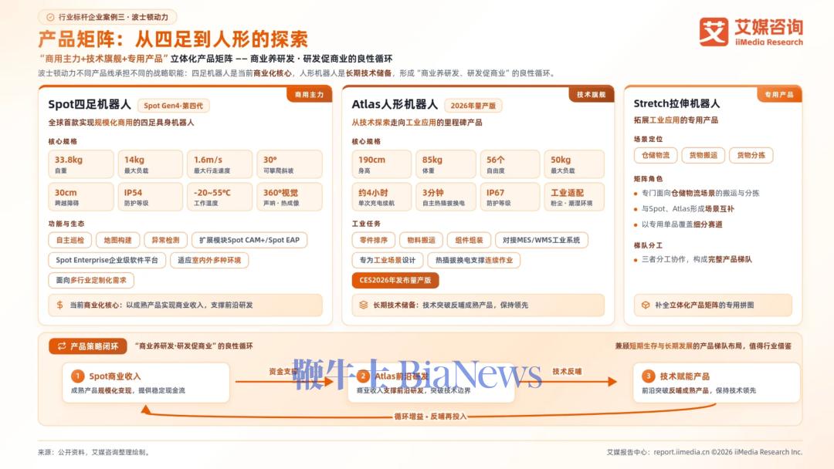
Task: Click the 3分钟 battery swap spec card
Action: tap(446, 197)
